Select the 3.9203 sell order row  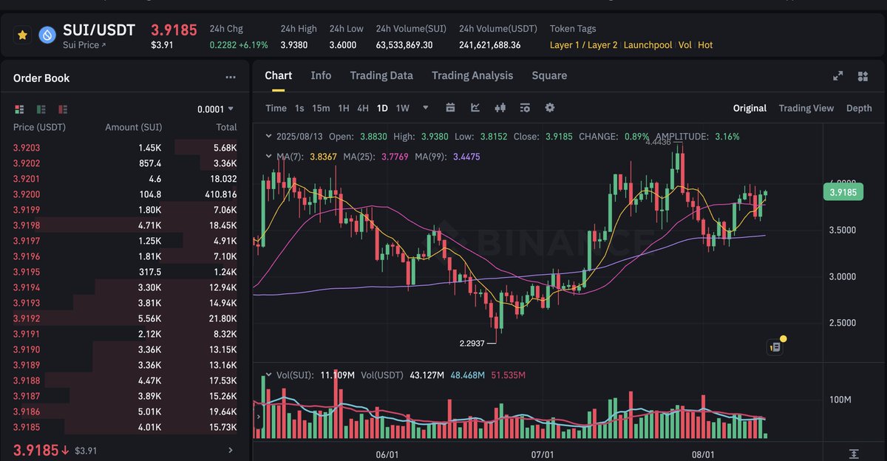coord(125,148)
